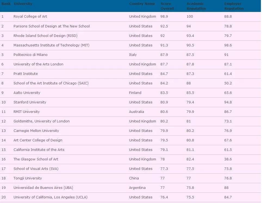Click academic reputation 100 for Royal College of Art
Viewport: 262px width, 203px height.
190,17
